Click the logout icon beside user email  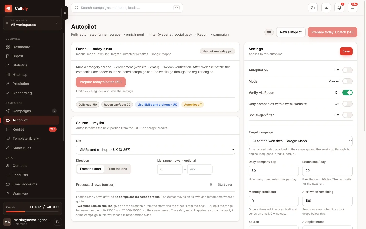point(58,222)
